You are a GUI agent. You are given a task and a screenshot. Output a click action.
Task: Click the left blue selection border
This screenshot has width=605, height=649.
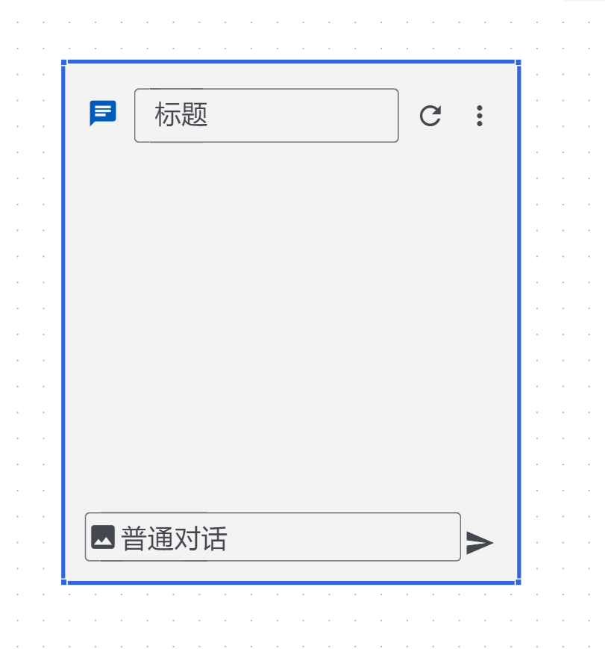[63, 322]
